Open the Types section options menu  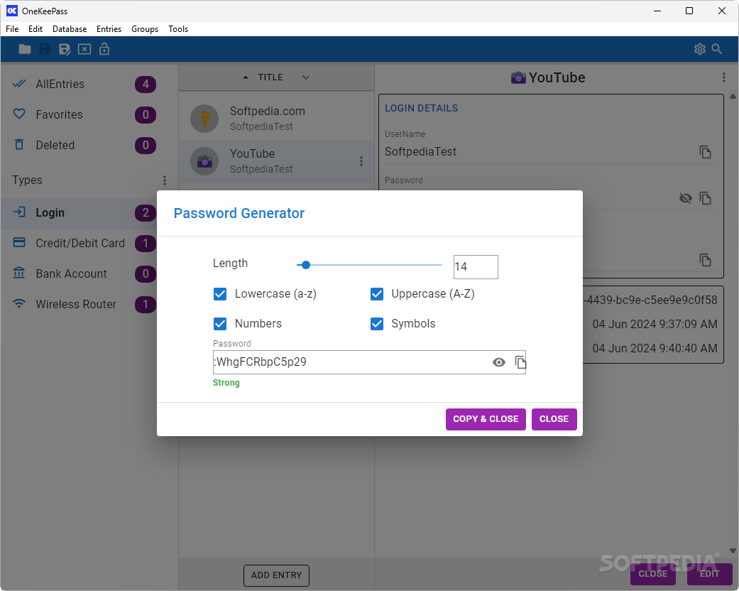coord(165,180)
